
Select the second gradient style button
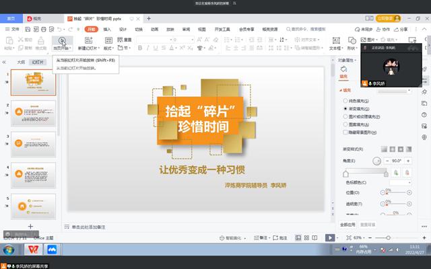tap(392, 149)
